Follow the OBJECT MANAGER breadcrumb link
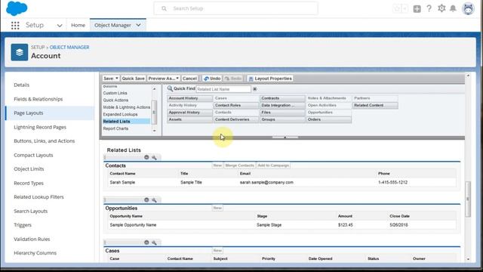This screenshot has width=483, height=272. point(69,47)
